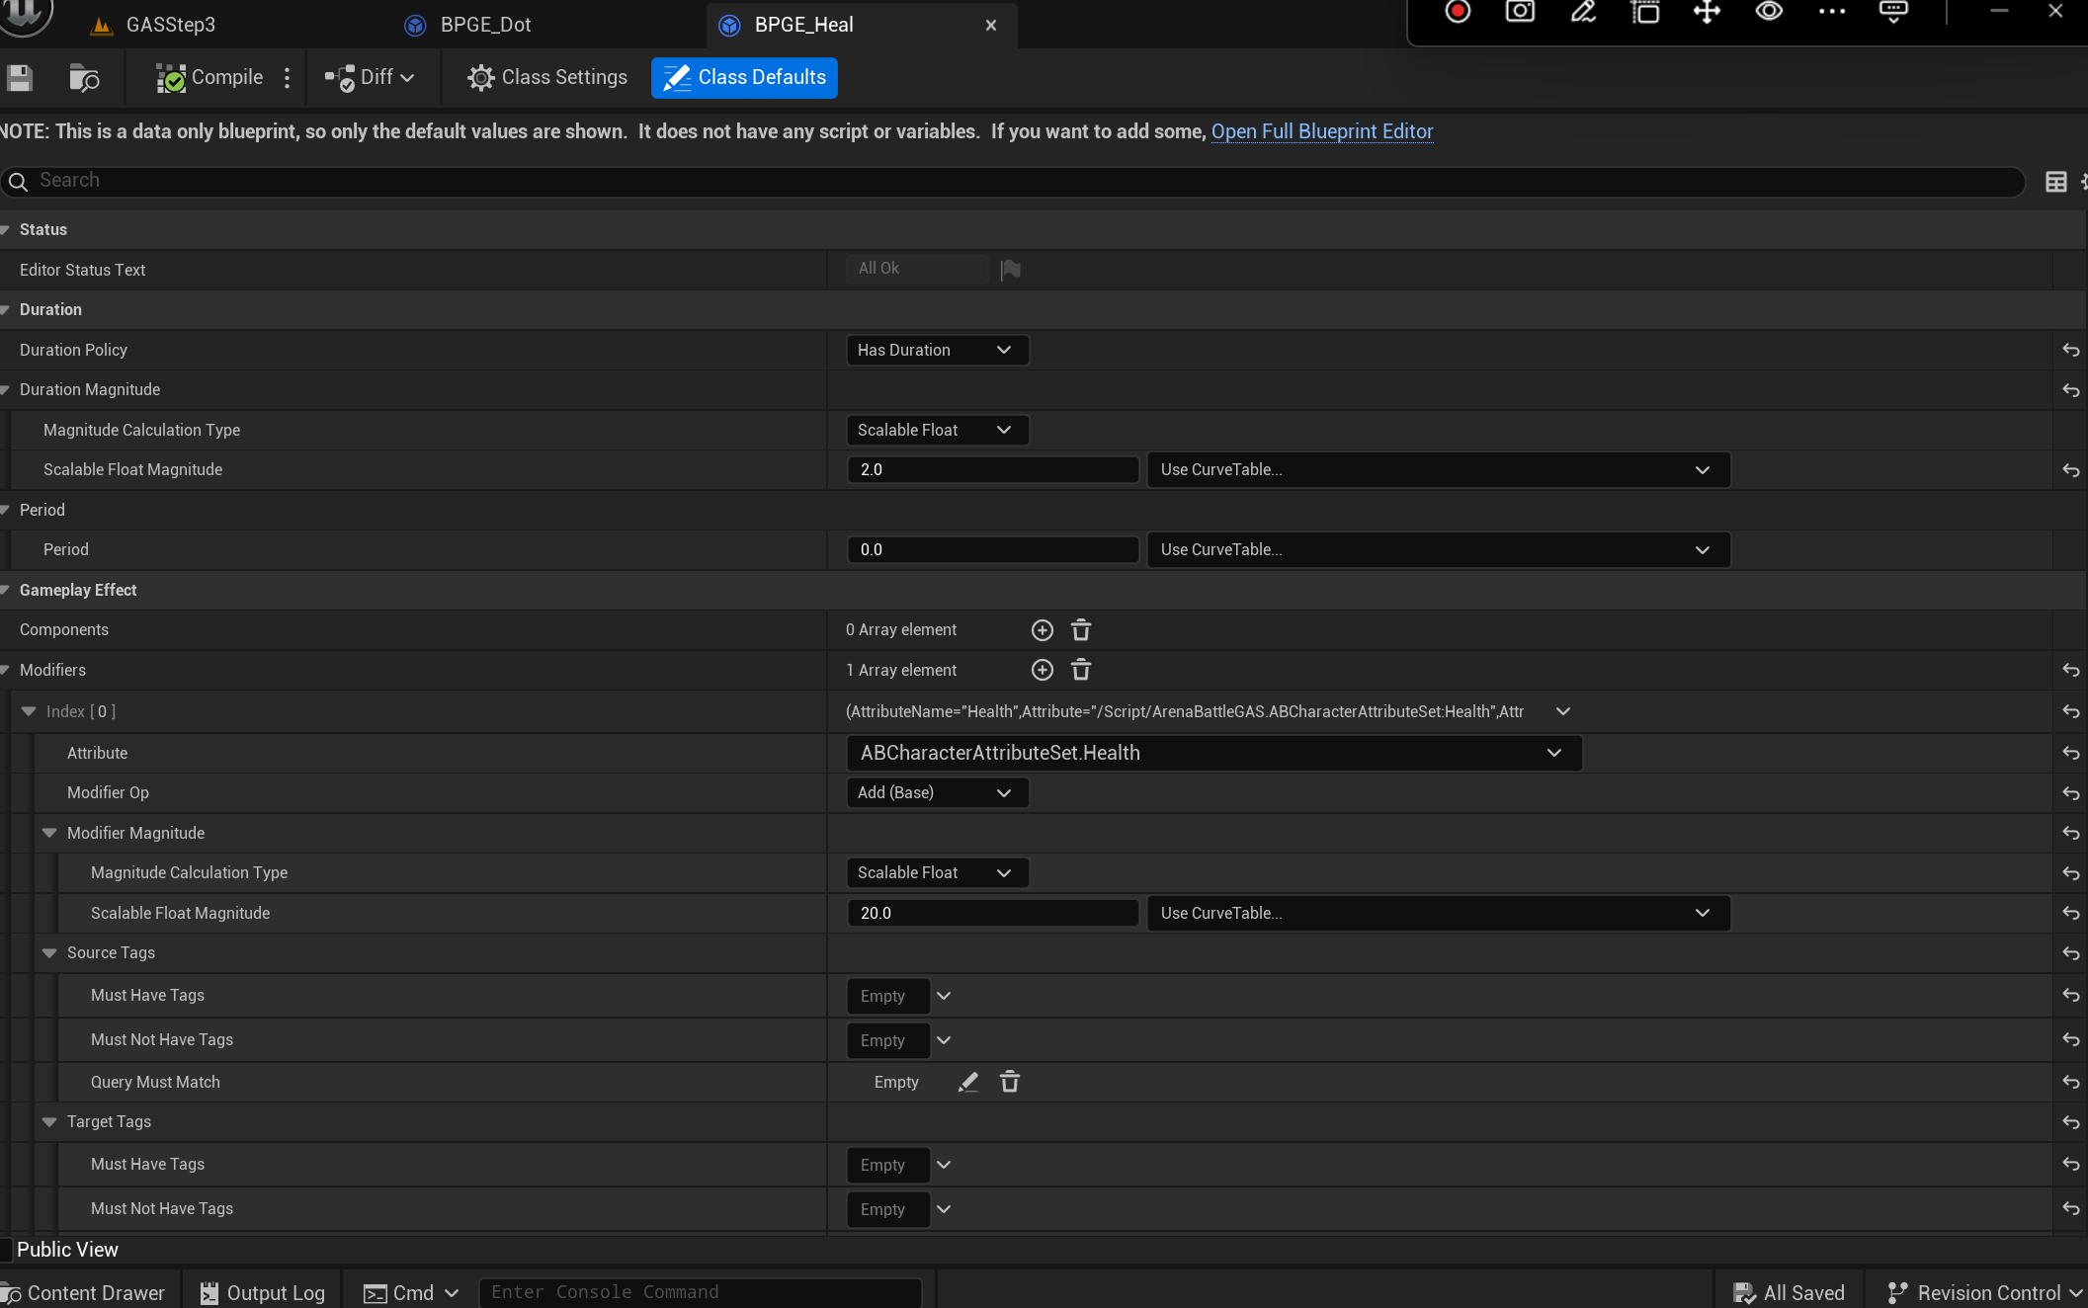This screenshot has height=1308, width=2088.
Task: Open Target Tags Must Have Tags dropdown
Action: [944, 1165]
